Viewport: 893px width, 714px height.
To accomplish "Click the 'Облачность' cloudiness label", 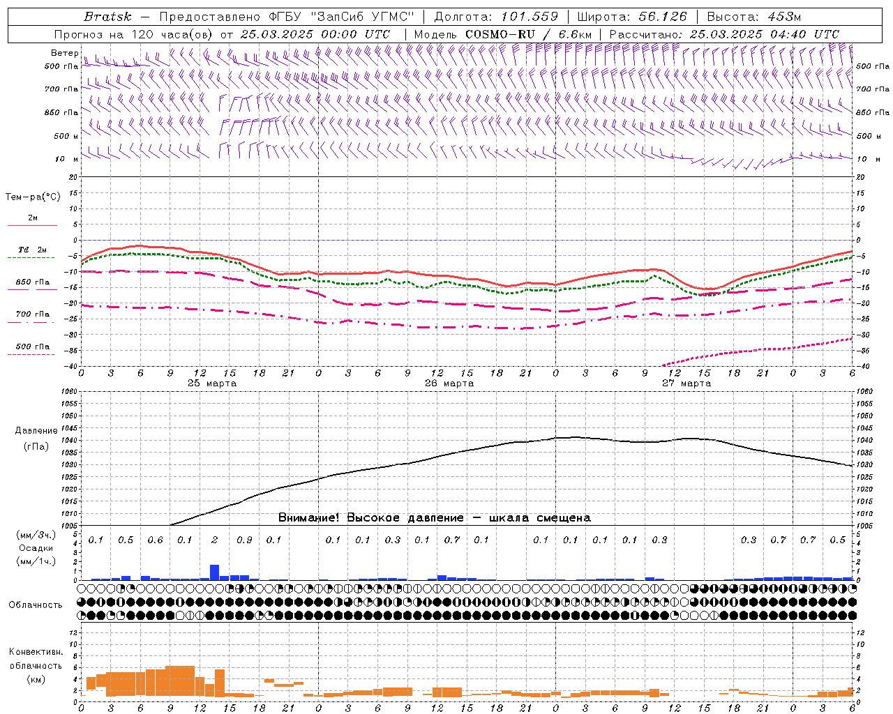I will pyautogui.click(x=36, y=605).
